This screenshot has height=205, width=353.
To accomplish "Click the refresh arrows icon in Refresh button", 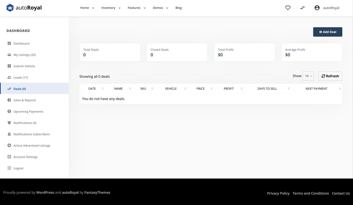I will point(323,76).
